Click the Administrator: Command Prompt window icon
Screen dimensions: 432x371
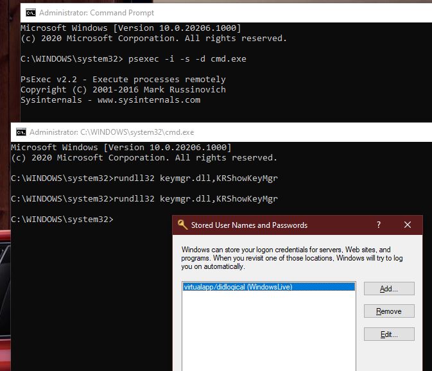31,13
